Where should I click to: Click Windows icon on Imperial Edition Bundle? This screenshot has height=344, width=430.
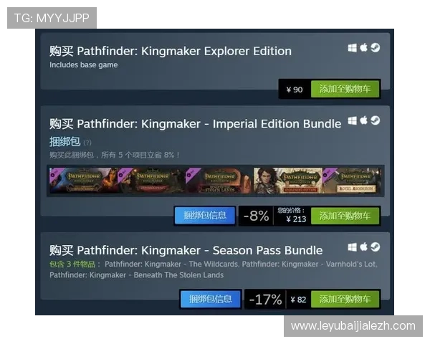352,120
